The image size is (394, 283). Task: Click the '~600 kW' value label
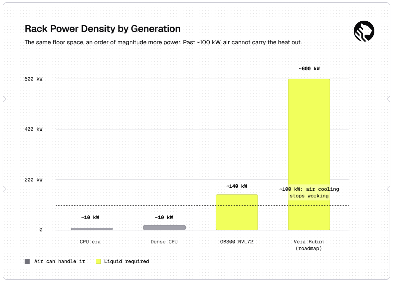click(309, 69)
